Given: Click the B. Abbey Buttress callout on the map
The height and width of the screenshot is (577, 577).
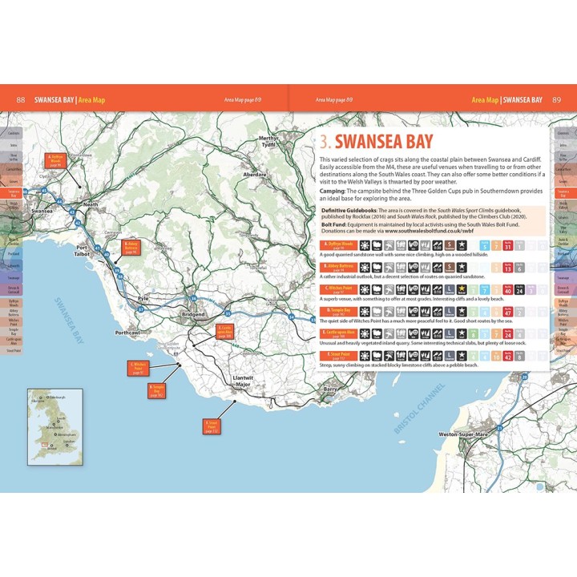Looking at the screenshot, I should tap(131, 248).
